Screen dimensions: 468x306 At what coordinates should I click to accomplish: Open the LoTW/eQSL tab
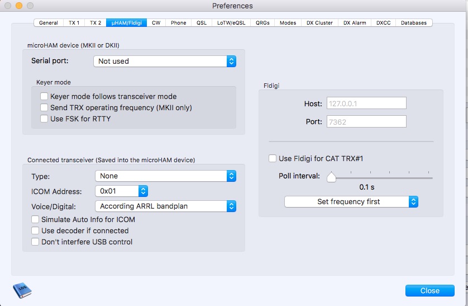coord(232,23)
